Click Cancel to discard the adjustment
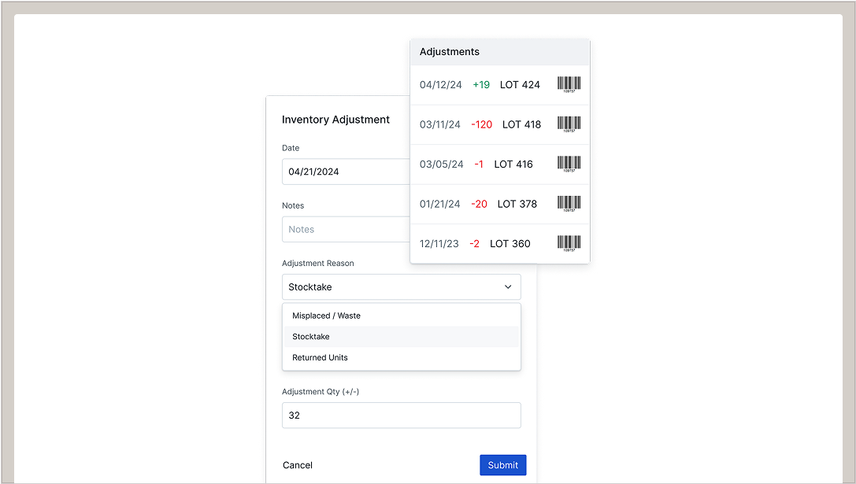Image resolution: width=856 pixels, height=484 pixels. (x=298, y=465)
